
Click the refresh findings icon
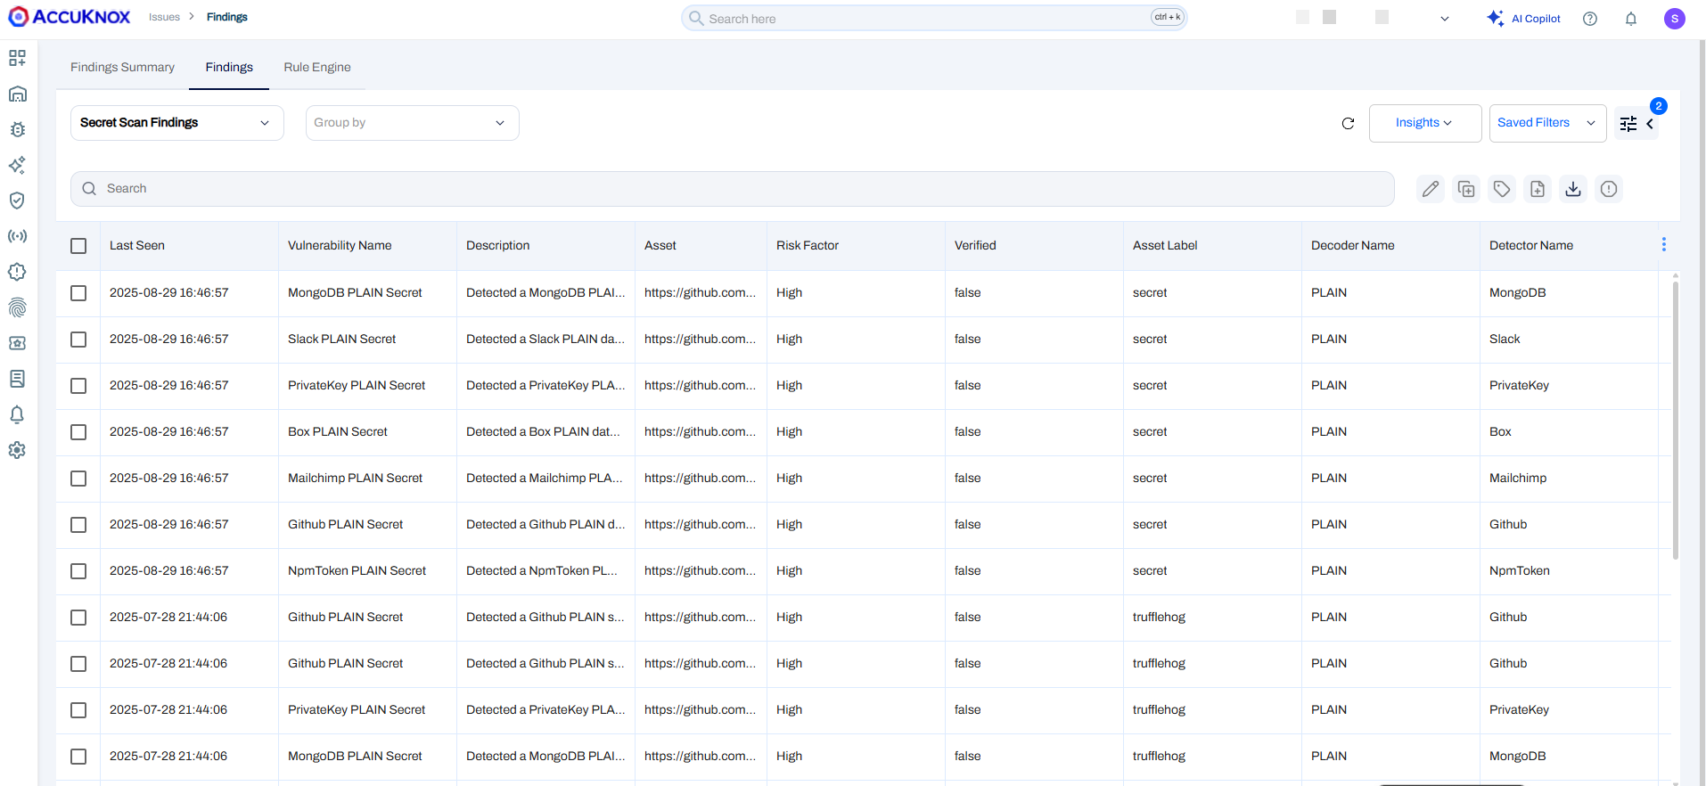coord(1348,124)
